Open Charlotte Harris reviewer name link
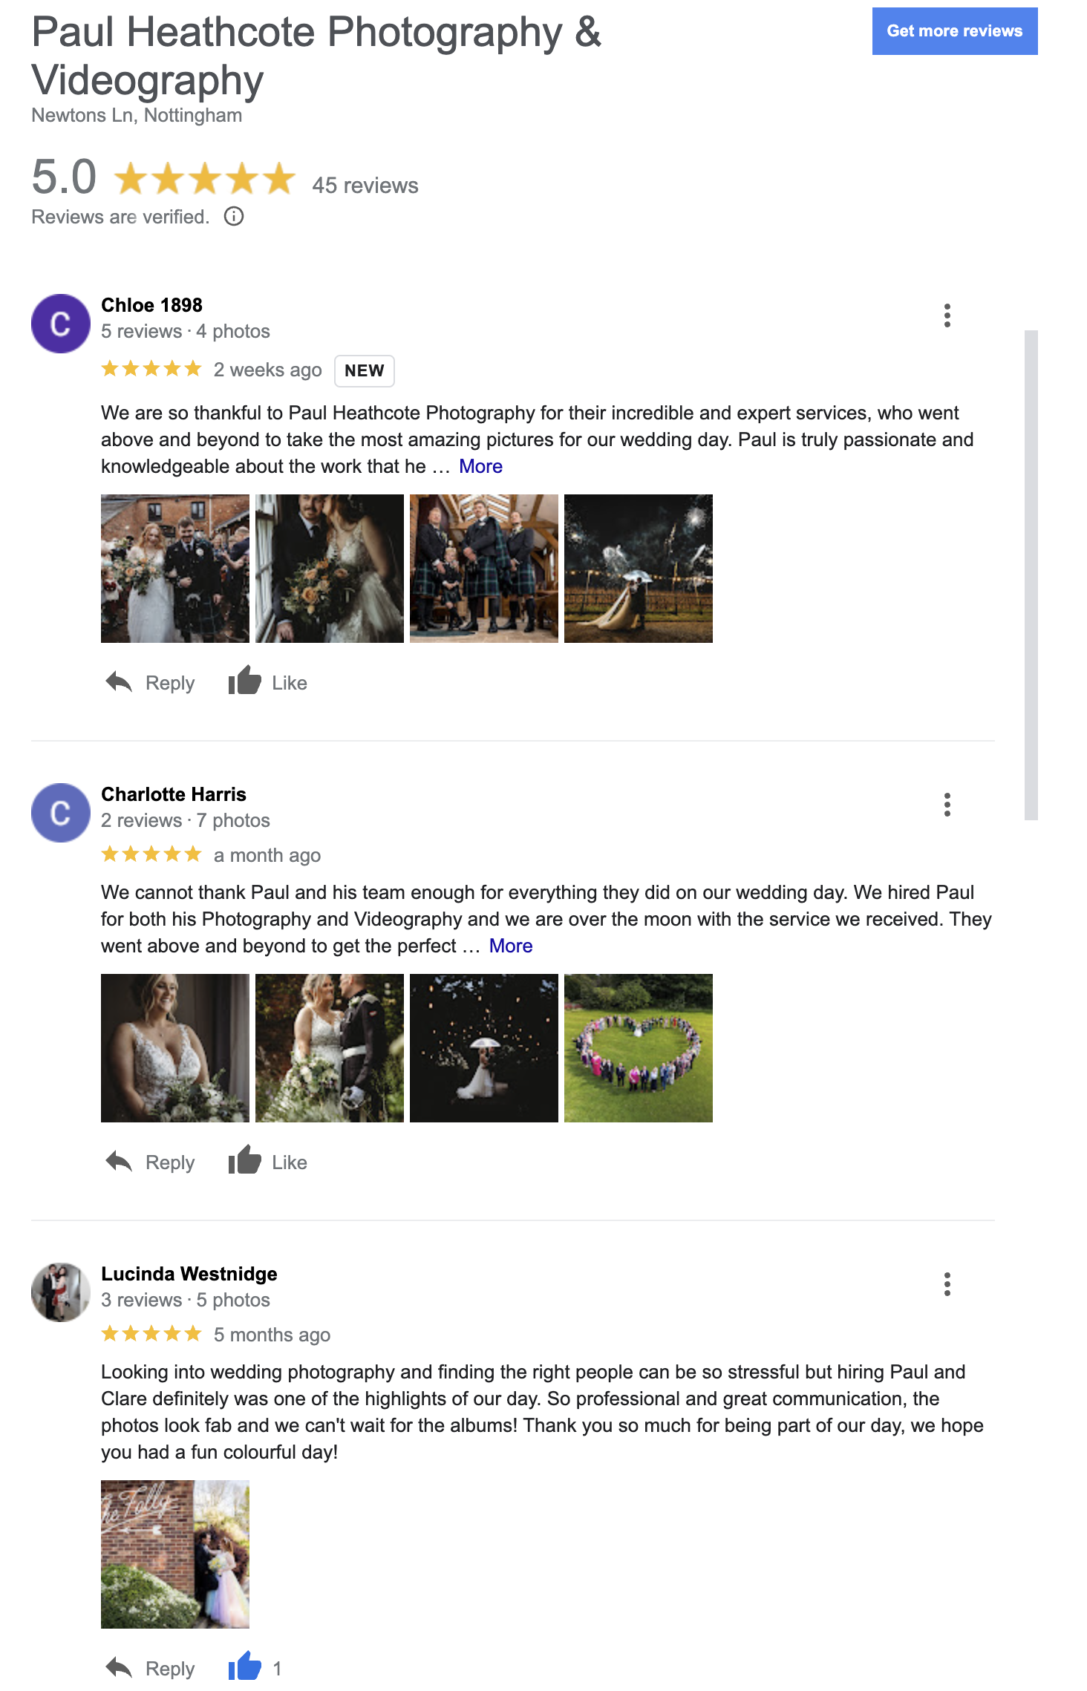The height and width of the screenshot is (1691, 1087). 174,794
